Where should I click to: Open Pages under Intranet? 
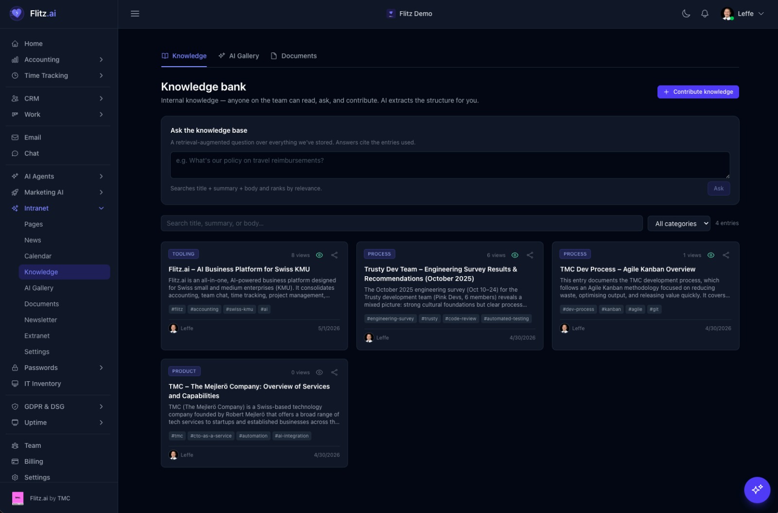coord(34,225)
